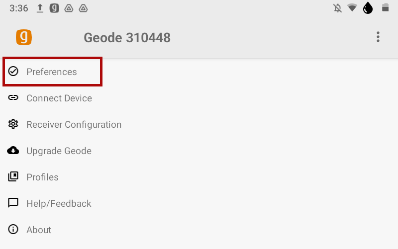This screenshot has width=398, height=249.
Task: Click the Geode 310448 title text
Action: [x=127, y=37]
